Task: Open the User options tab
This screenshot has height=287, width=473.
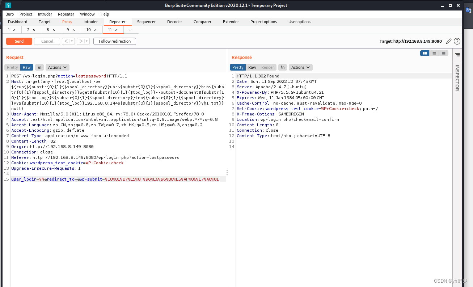Action: (299, 22)
